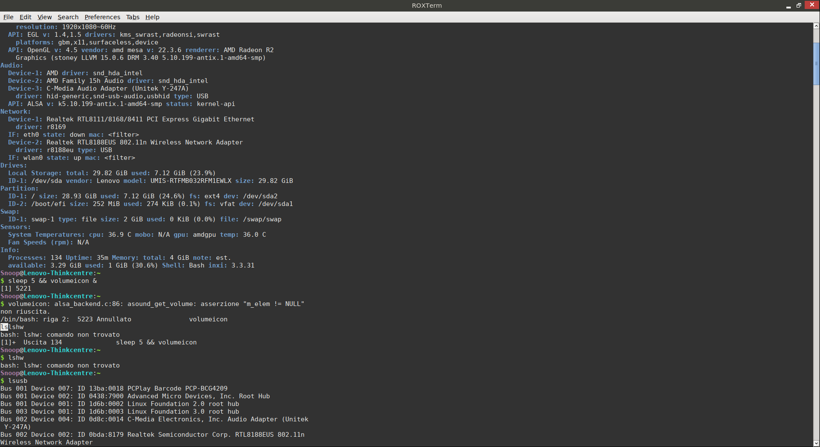820x447 pixels.
Task: Open the Preferences menu
Action: point(102,17)
